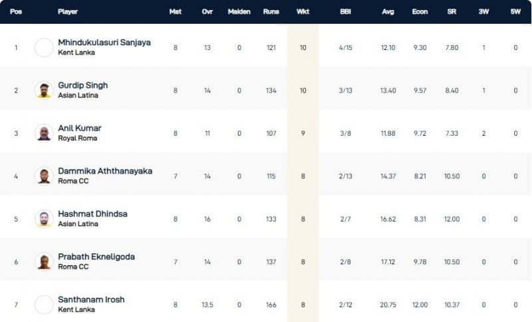The image size is (532, 322).
Task: Sort table by Wkt column header
Action: 303,12
